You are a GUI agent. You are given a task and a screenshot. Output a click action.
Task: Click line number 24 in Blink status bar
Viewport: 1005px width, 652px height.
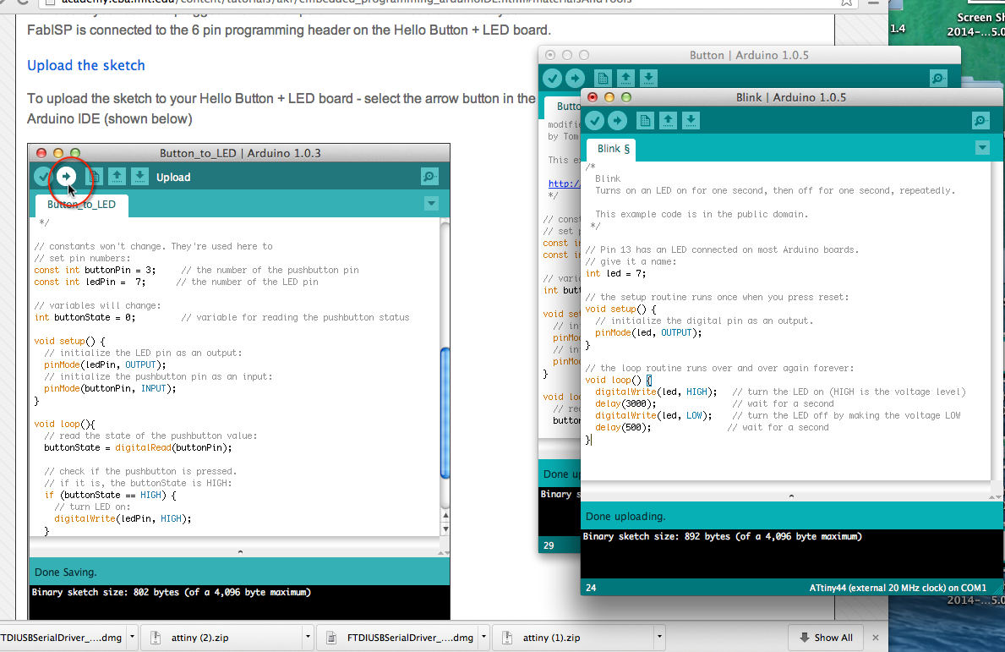point(591,587)
